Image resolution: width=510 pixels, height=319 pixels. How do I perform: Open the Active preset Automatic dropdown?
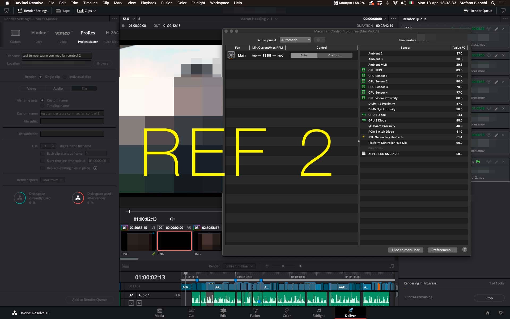tap(295, 40)
